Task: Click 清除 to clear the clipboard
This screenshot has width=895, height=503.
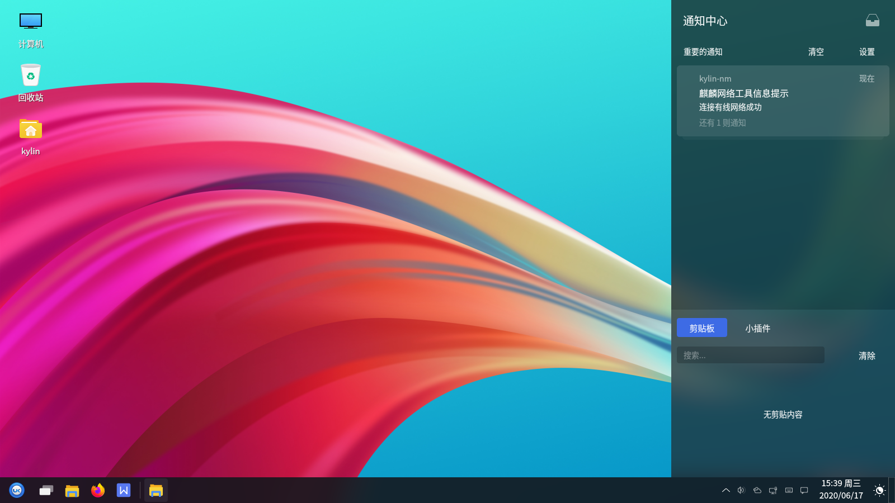Action: tap(866, 355)
